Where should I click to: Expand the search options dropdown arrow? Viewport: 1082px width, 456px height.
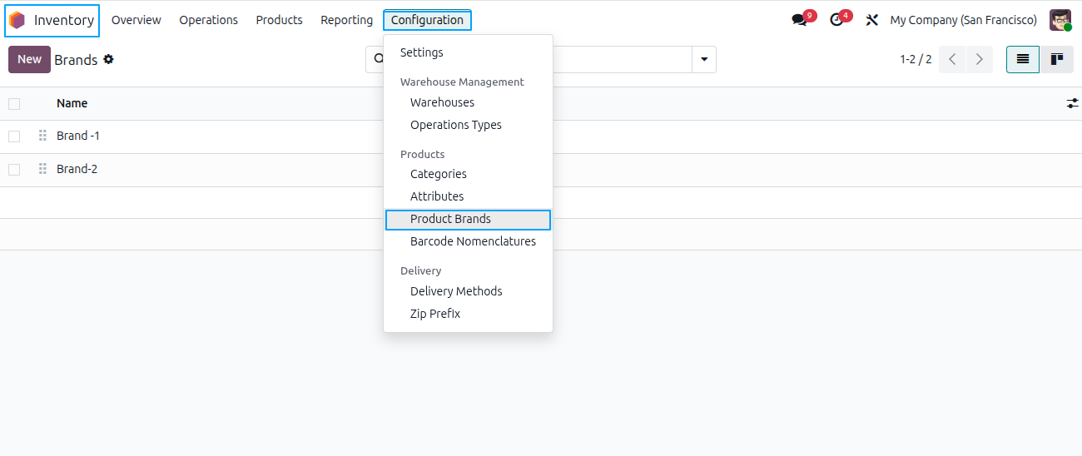click(704, 60)
